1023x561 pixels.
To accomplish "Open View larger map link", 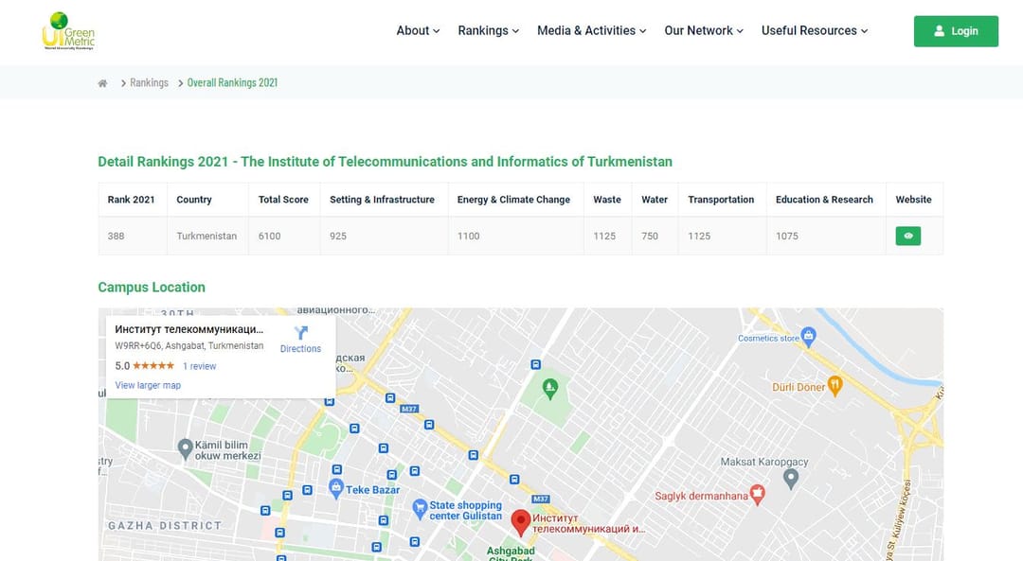I will coord(147,385).
